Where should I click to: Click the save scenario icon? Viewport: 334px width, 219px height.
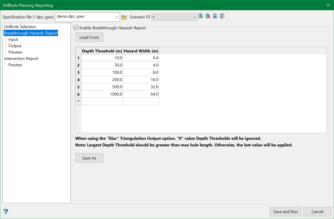click(215, 16)
